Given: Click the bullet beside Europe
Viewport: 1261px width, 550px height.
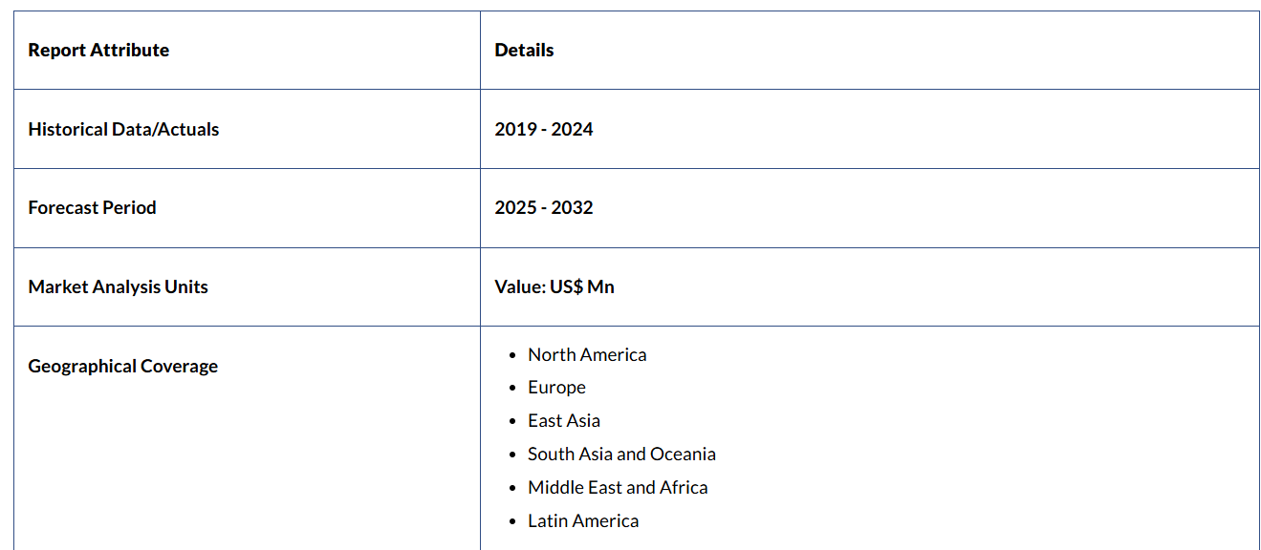Looking at the screenshot, I should [515, 389].
